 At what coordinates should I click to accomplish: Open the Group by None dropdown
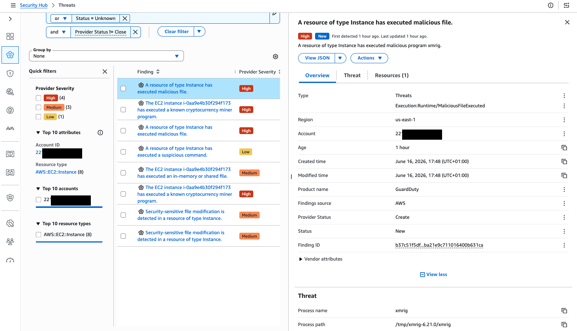[x=106, y=56]
